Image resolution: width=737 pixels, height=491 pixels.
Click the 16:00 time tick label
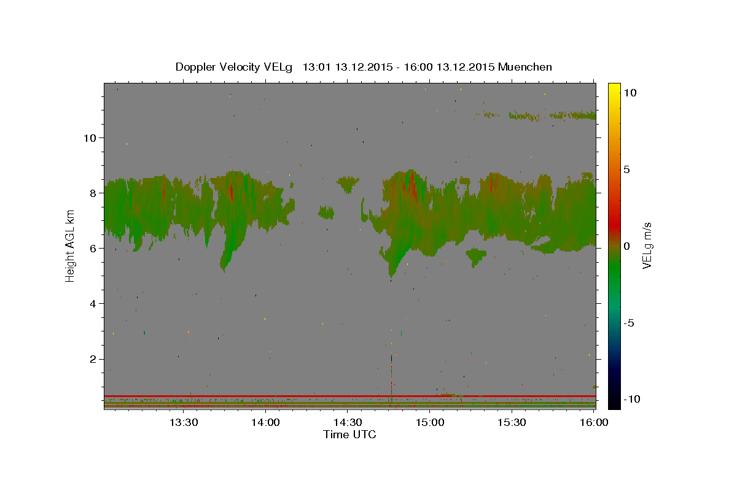point(593,422)
